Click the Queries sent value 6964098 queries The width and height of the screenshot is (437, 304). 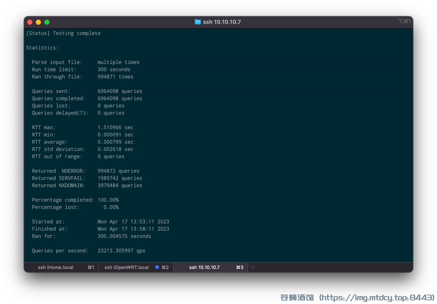click(x=120, y=91)
